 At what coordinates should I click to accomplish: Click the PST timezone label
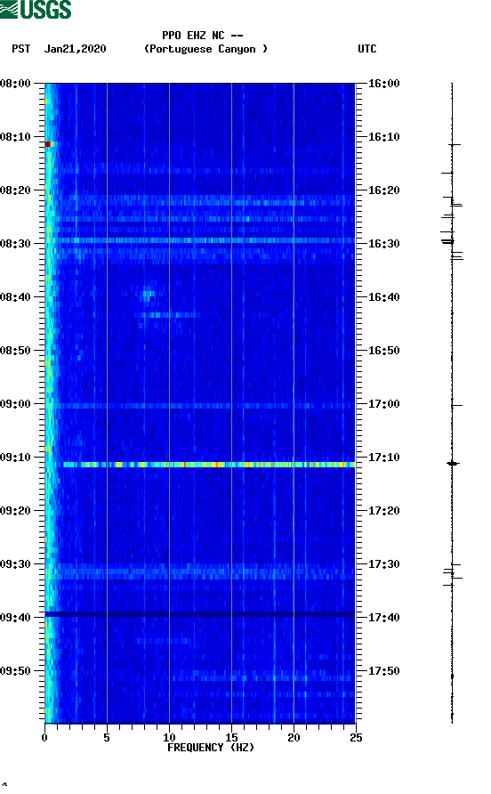tap(21, 49)
